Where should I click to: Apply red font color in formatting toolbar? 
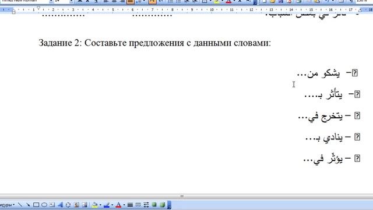[x=228, y=2]
